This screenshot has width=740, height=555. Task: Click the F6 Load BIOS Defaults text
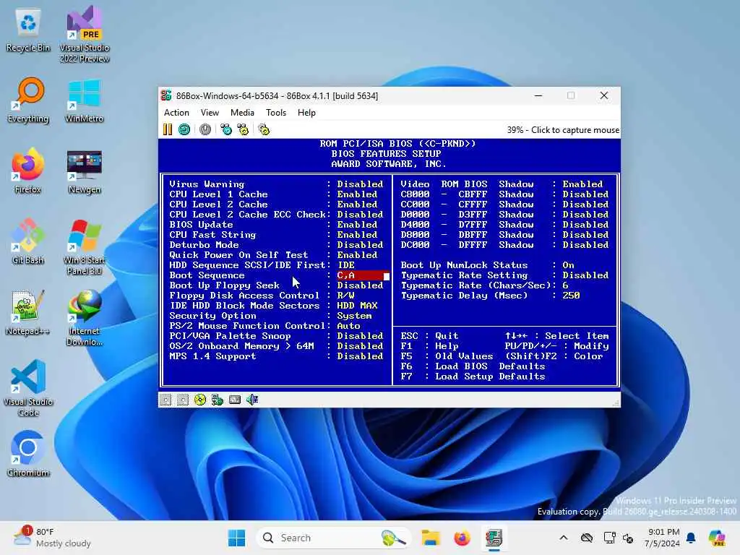point(473,366)
